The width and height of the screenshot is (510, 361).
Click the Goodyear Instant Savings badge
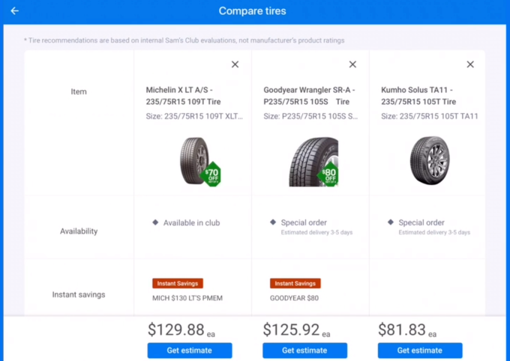coord(295,283)
